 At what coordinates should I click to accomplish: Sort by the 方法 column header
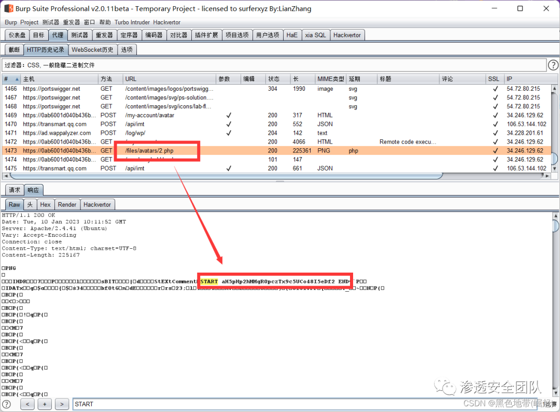[x=110, y=79]
